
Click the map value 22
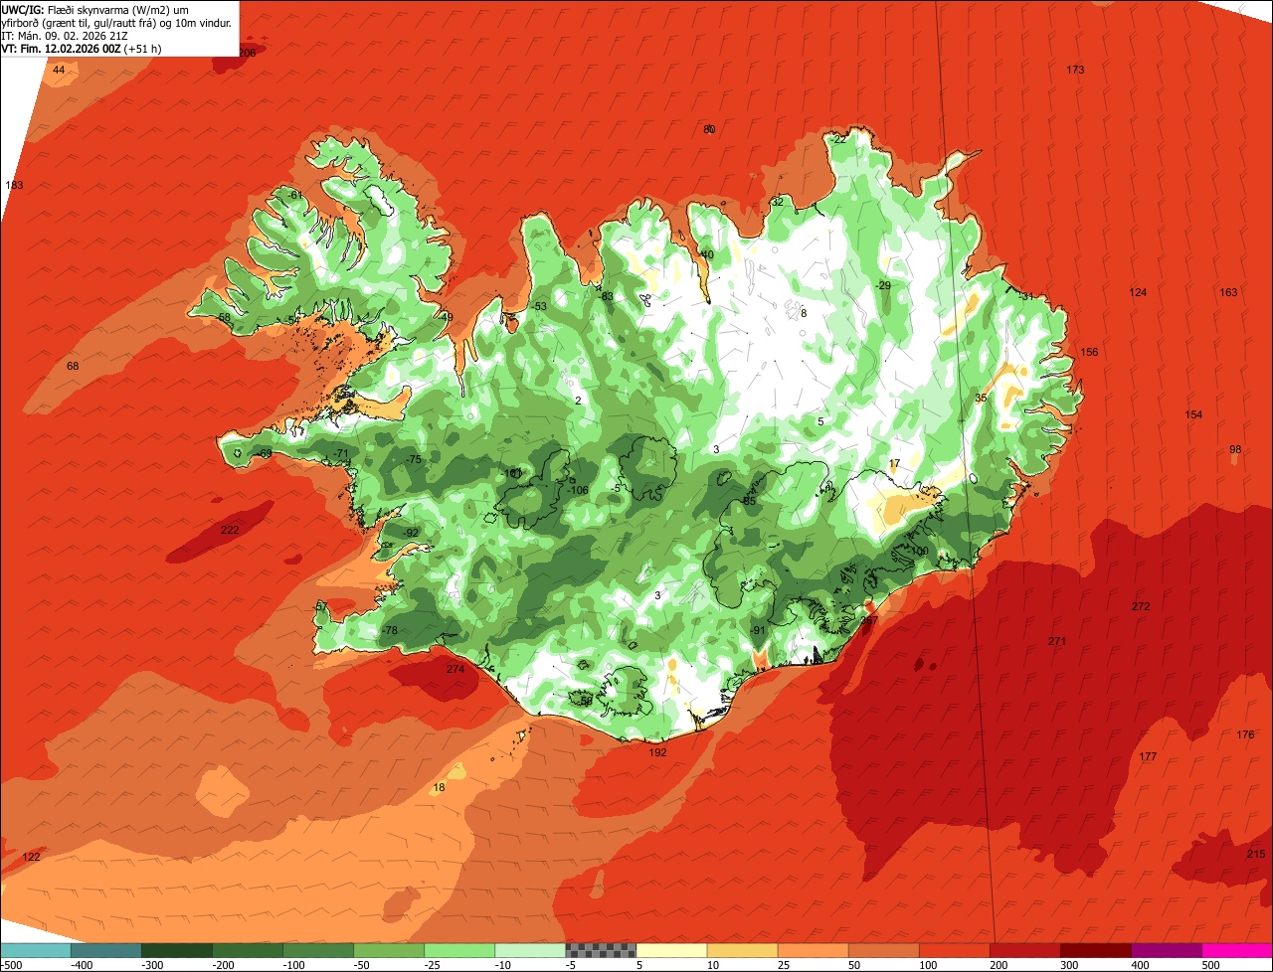point(839,139)
